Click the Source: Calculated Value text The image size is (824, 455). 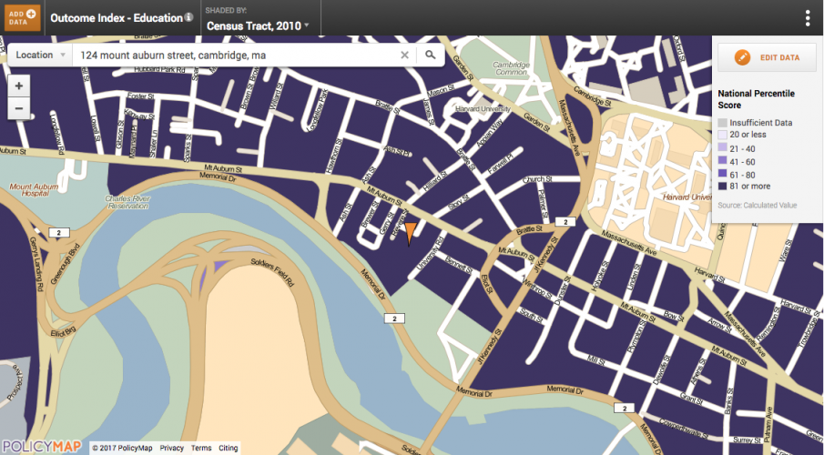click(x=758, y=206)
